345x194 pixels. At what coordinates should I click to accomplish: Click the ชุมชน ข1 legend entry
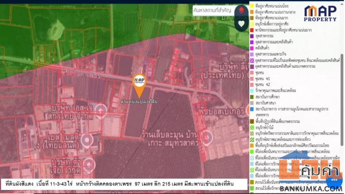(x=260, y=79)
